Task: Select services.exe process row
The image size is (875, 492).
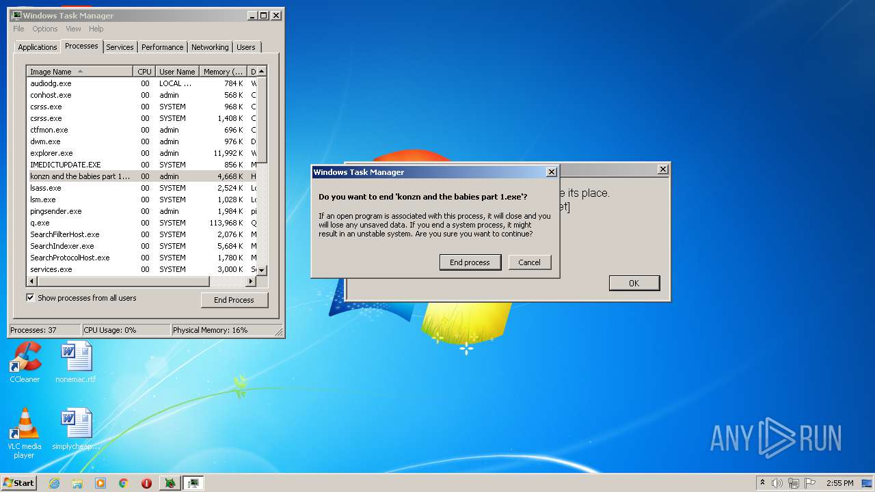Action: coord(142,269)
